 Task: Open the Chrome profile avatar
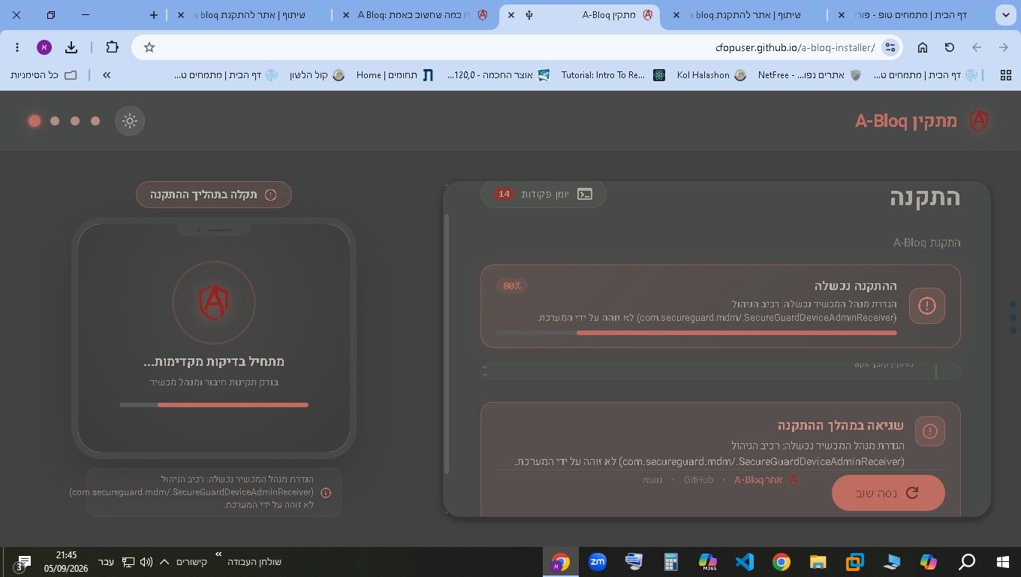(x=44, y=47)
